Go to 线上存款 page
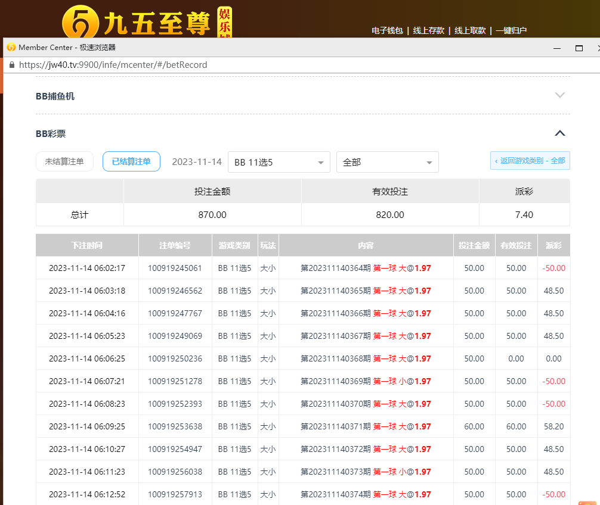 pyautogui.click(x=428, y=30)
